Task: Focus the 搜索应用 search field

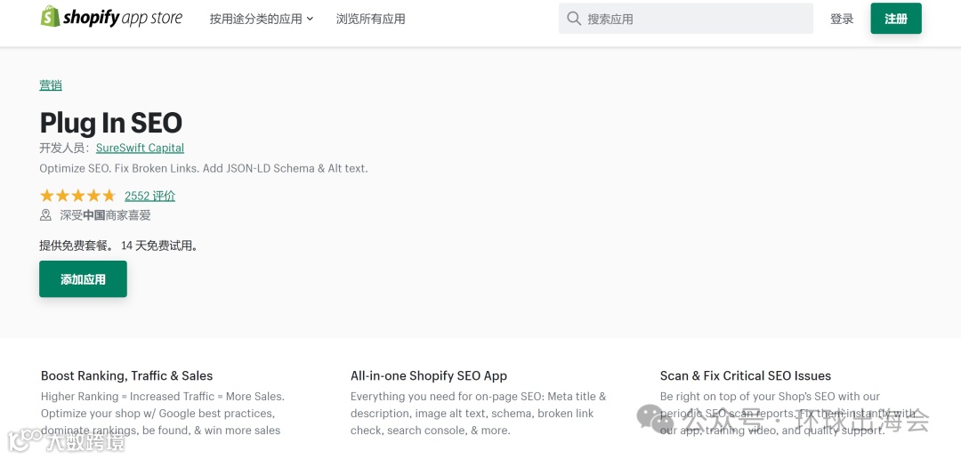Action: [x=686, y=19]
